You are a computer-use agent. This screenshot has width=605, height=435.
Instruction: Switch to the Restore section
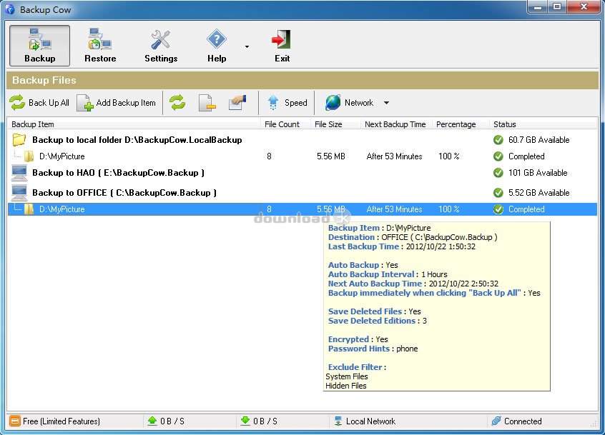(100, 46)
